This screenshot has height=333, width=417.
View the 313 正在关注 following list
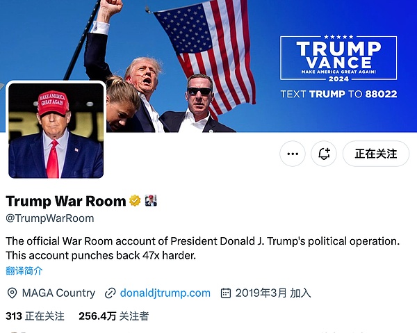pos(35,316)
